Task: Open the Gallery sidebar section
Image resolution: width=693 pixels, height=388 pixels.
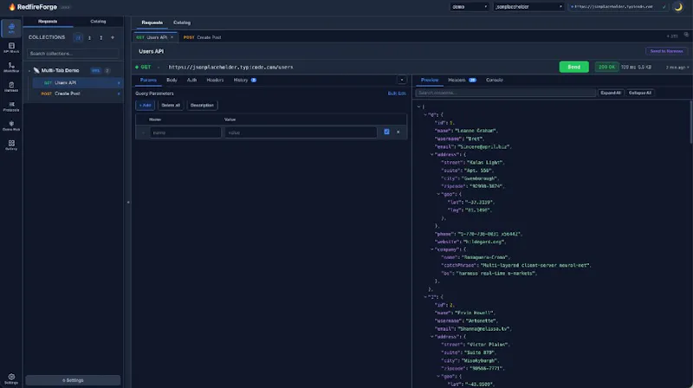Action: tap(11, 145)
